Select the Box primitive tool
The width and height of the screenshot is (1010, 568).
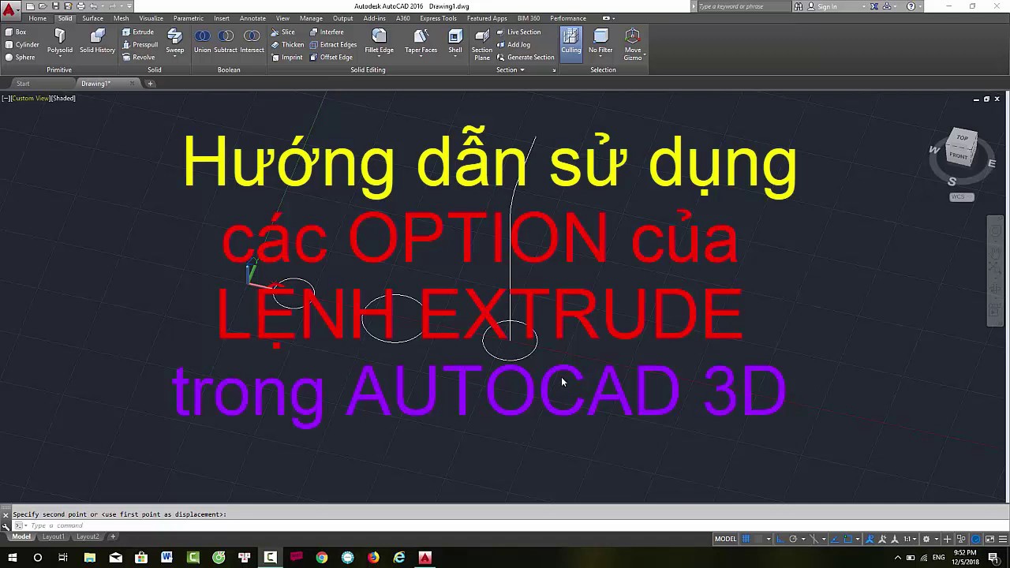[16, 32]
